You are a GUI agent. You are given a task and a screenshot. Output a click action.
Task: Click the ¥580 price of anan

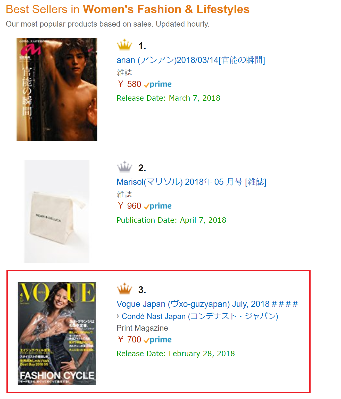coord(129,84)
